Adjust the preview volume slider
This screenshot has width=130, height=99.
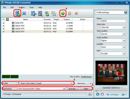point(114,95)
